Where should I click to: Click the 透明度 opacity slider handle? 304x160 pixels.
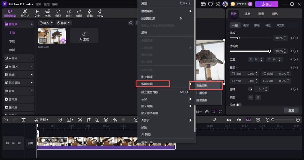point(269,51)
